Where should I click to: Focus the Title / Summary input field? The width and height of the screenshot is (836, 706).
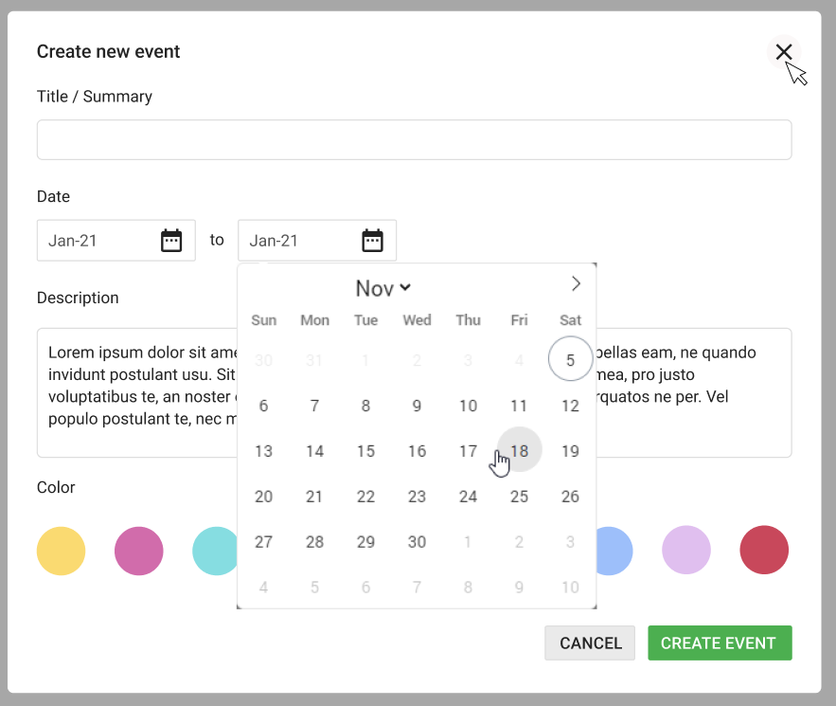point(414,140)
